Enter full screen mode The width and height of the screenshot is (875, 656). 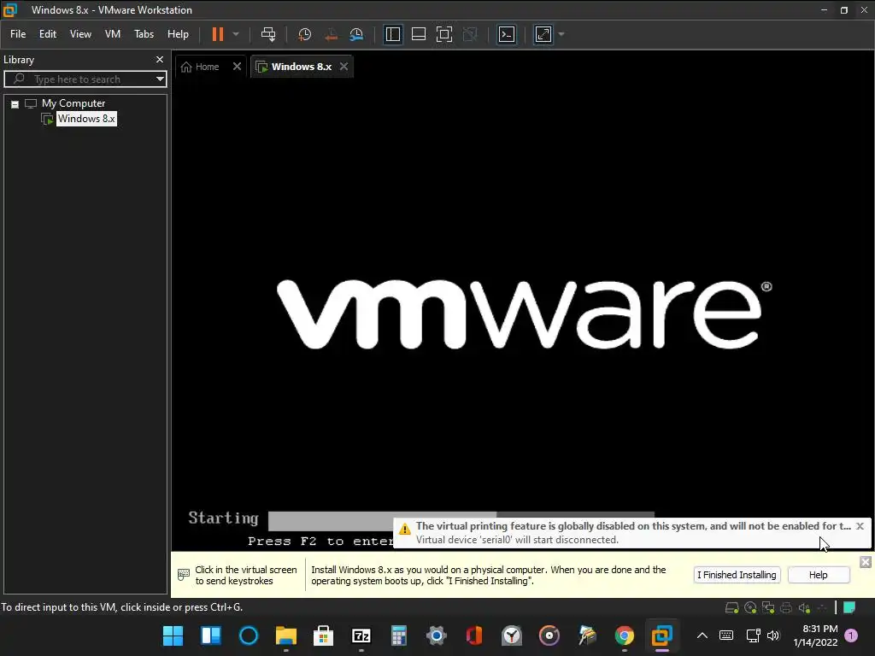444,34
